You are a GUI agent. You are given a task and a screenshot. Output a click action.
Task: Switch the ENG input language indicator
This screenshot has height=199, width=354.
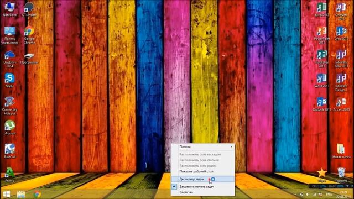pyautogui.click(x=329, y=194)
